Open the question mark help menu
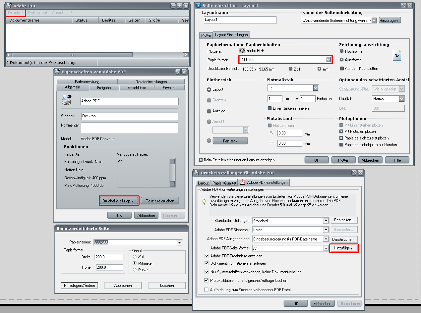 [71, 13]
